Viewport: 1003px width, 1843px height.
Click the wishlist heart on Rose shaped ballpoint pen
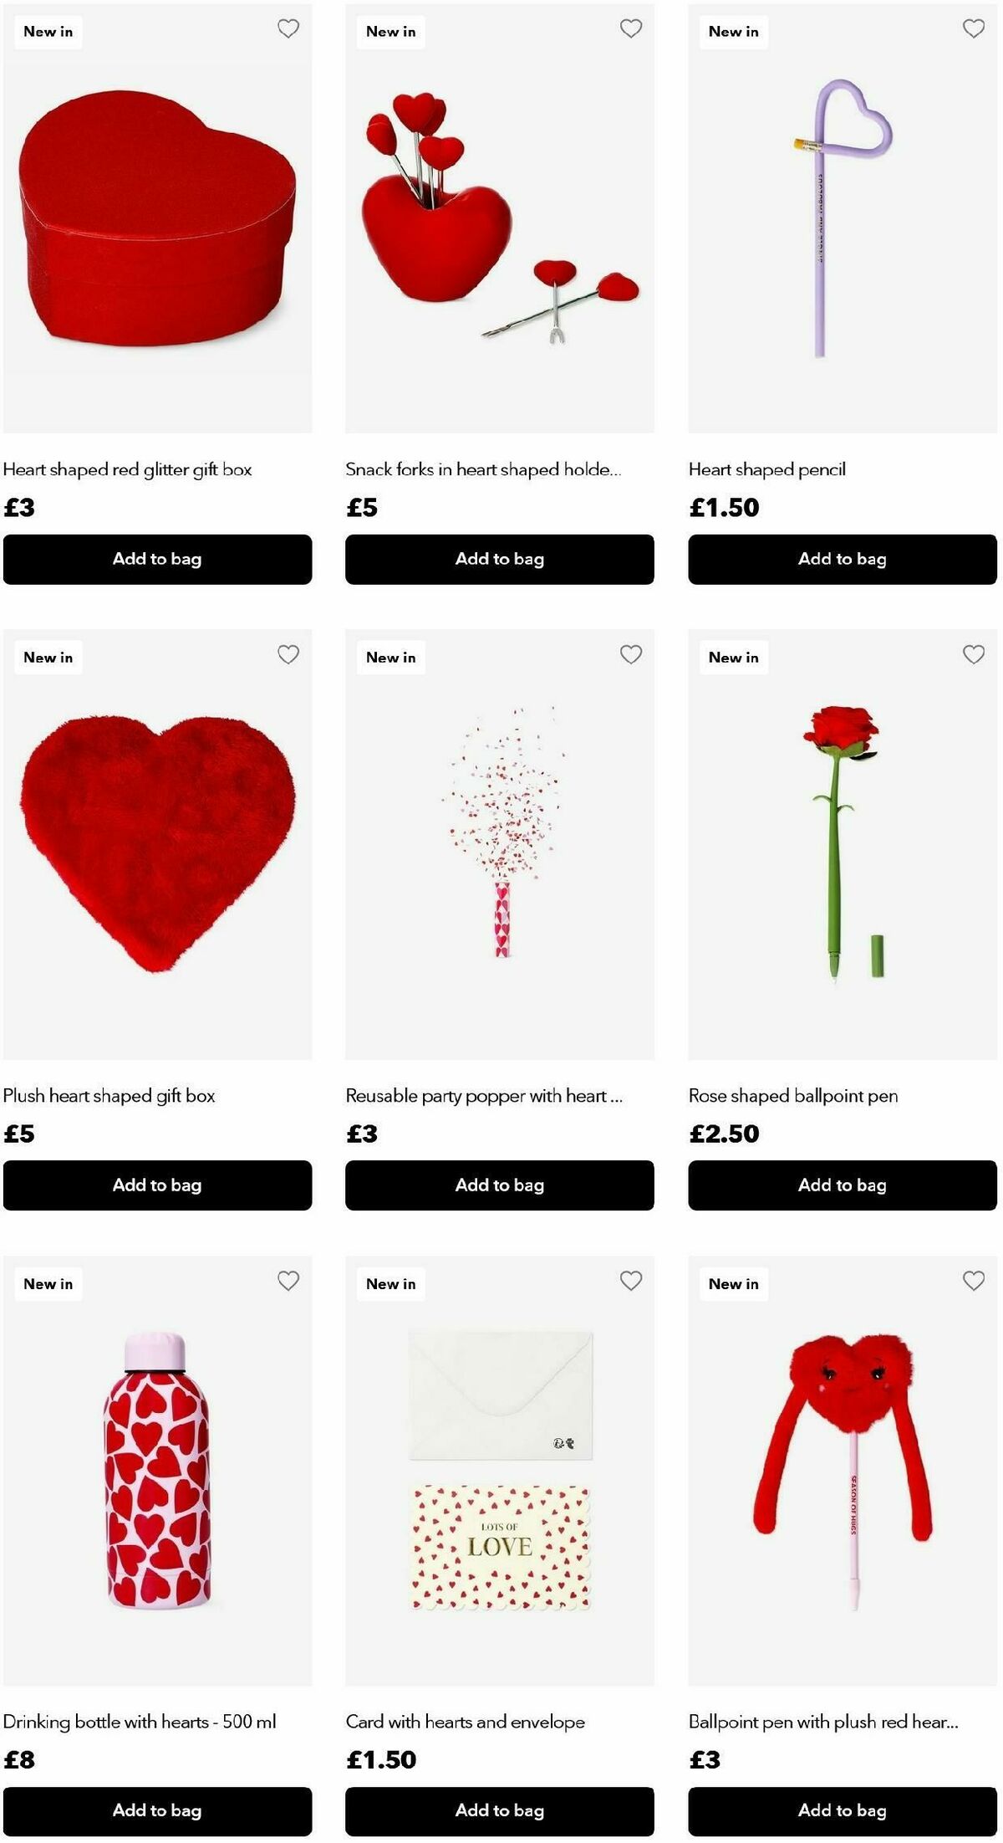click(972, 653)
